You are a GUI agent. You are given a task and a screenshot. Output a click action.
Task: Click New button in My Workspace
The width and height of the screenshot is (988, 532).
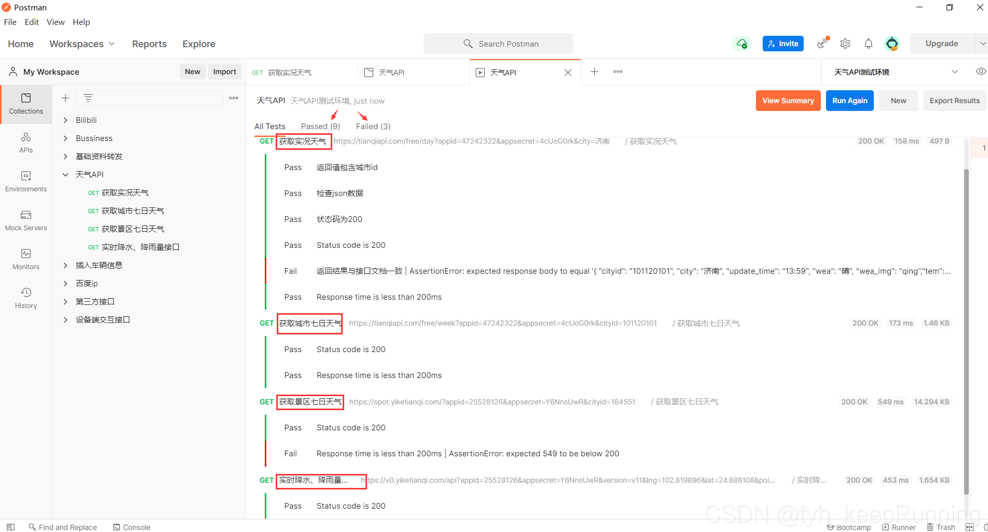(193, 72)
